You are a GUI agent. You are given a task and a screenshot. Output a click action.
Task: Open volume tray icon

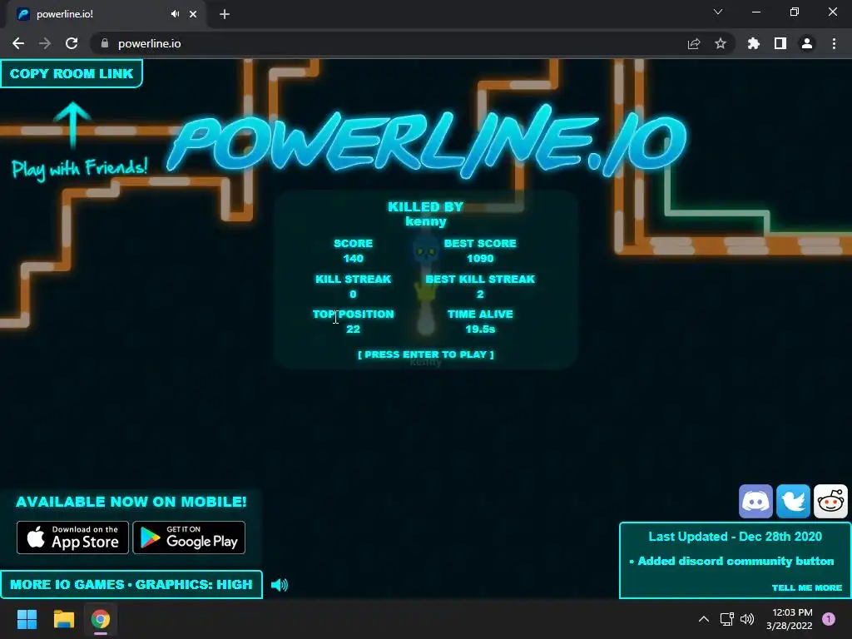coord(747,619)
